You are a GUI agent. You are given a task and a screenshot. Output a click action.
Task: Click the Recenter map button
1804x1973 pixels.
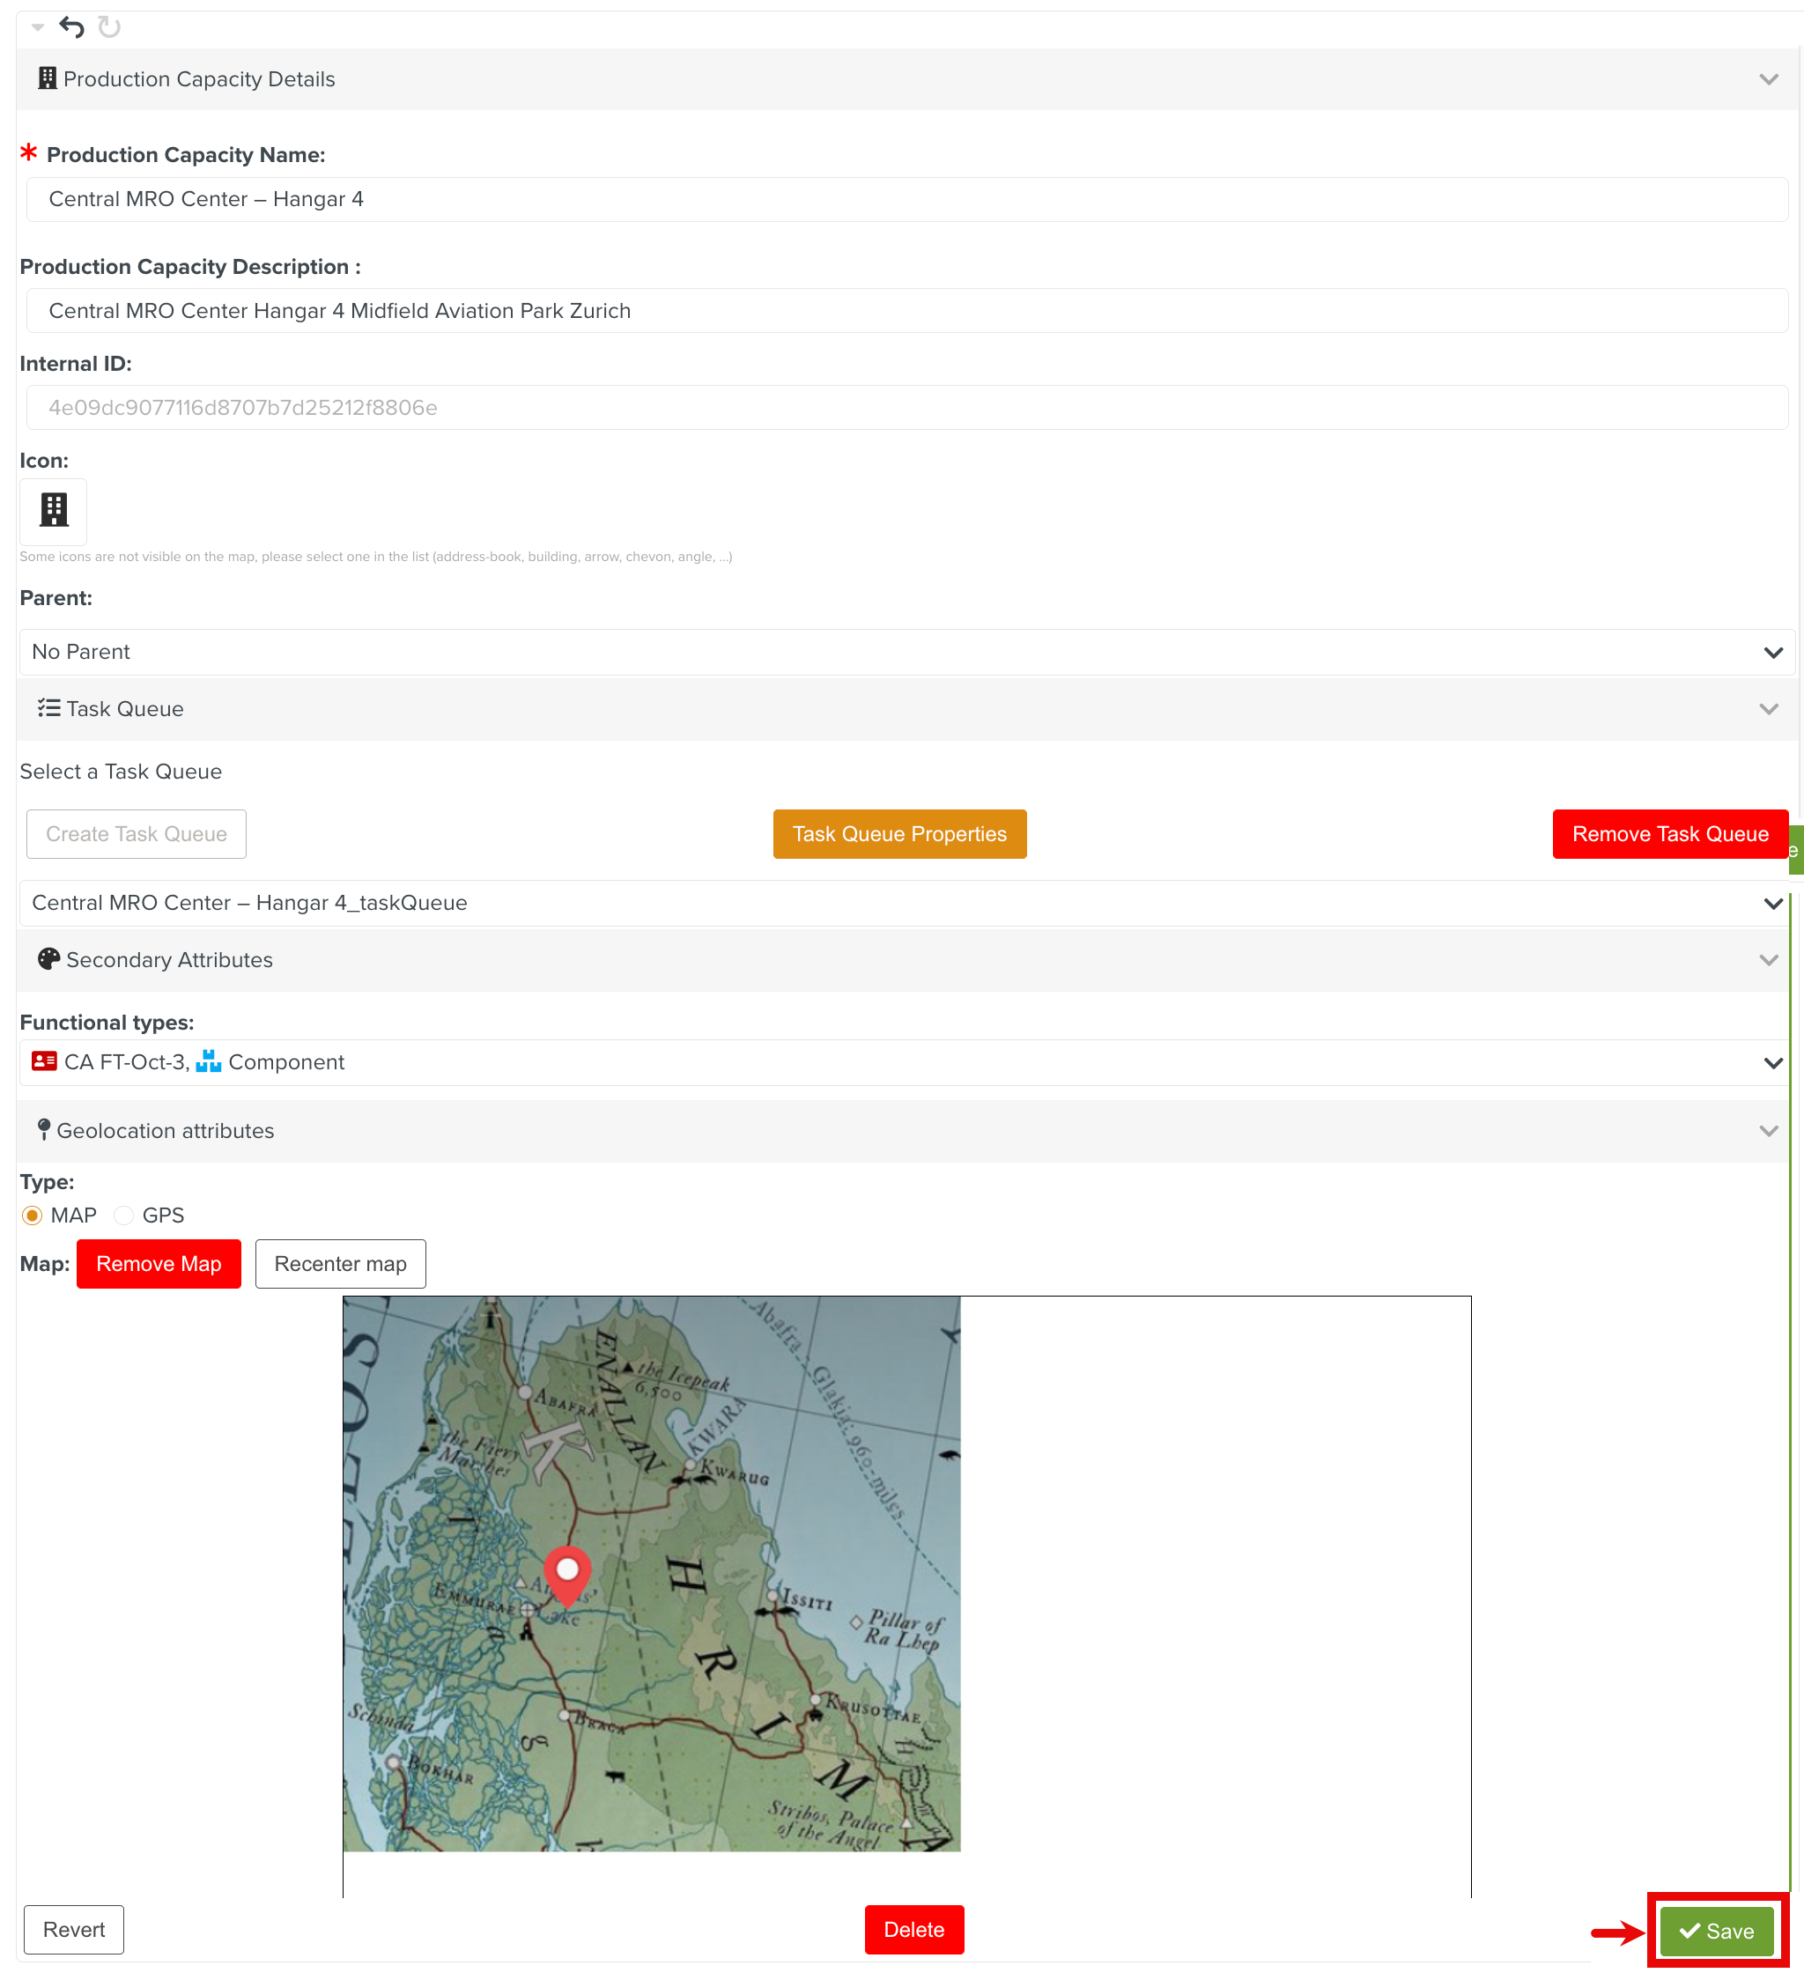(341, 1265)
